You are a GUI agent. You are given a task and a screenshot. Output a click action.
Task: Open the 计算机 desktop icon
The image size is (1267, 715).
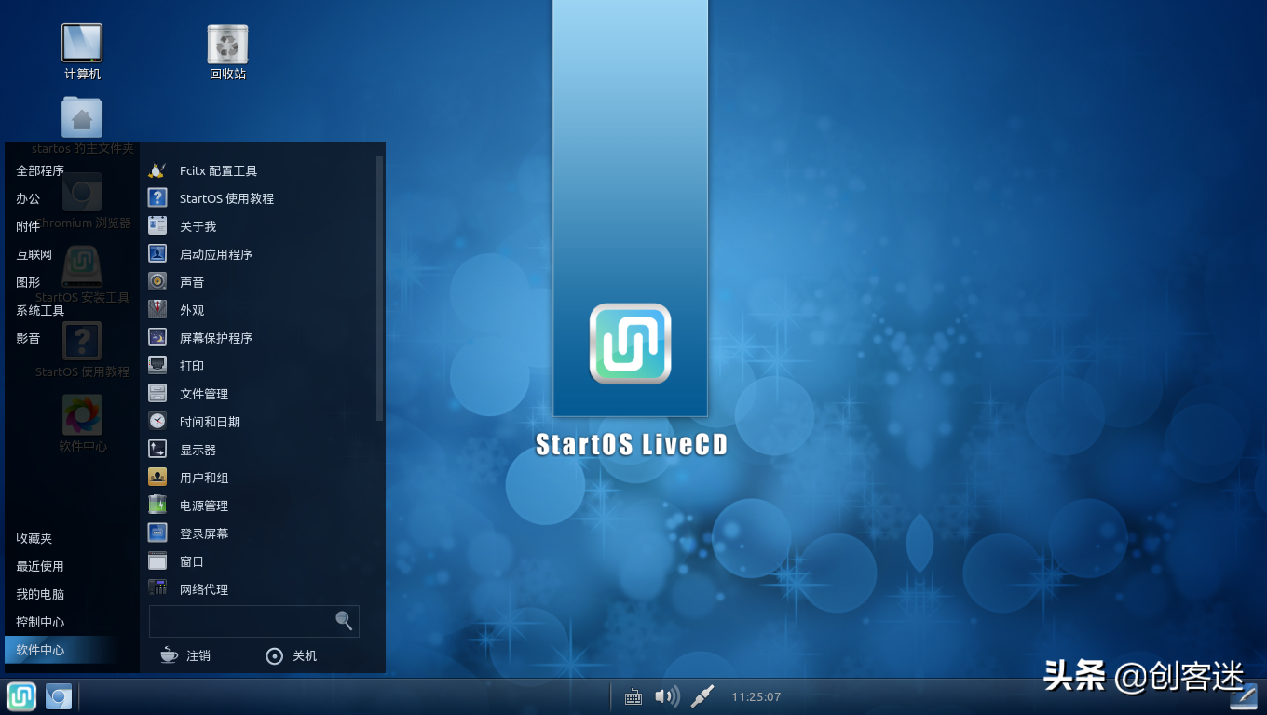(82, 44)
